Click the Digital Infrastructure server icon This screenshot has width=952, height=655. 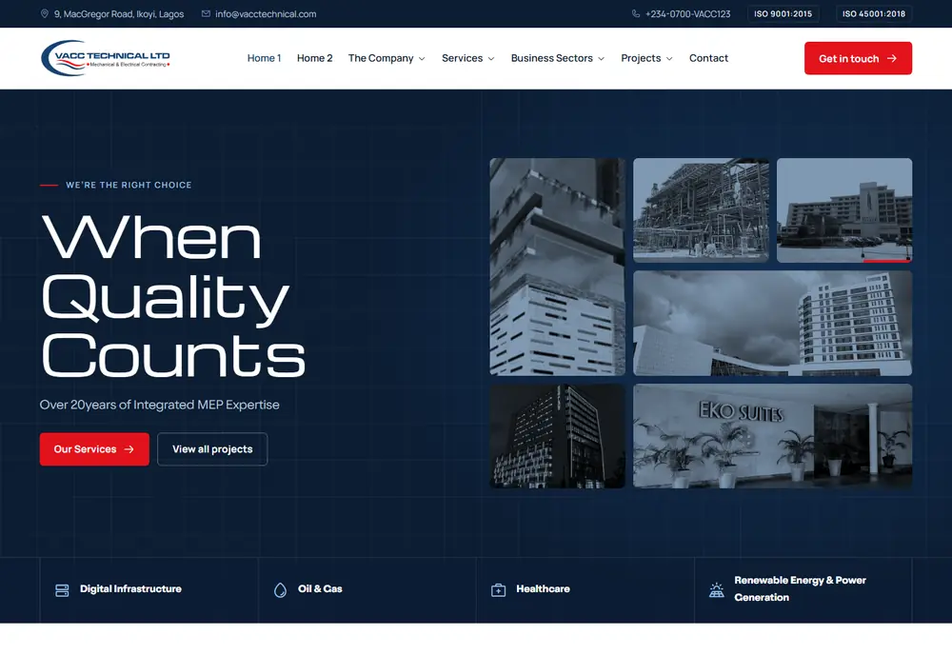click(x=62, y=590)
